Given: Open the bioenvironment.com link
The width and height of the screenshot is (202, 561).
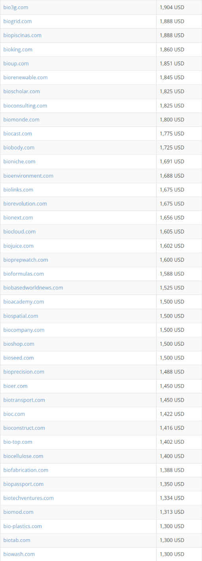Looking at the screenshot, I should tap(28, 176).
